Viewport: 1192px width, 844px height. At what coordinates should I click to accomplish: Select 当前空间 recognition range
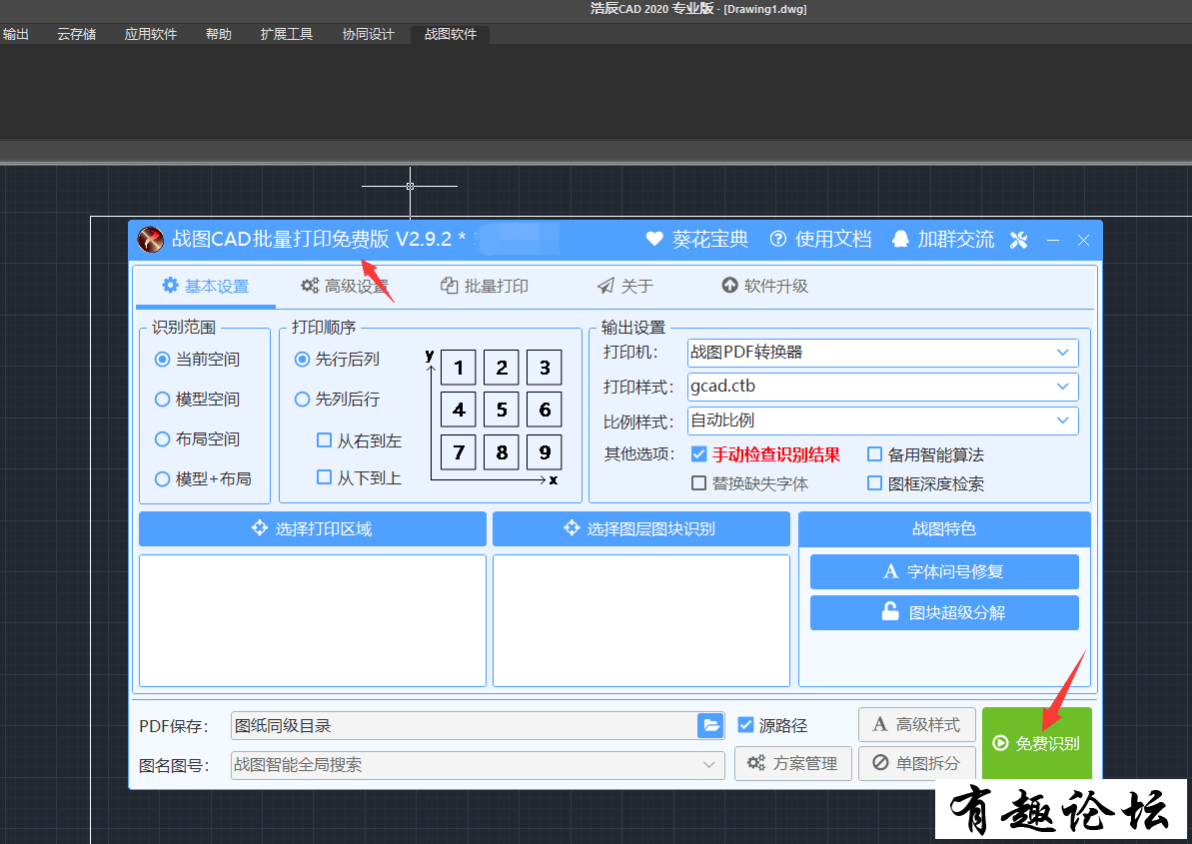click(197, 360)
